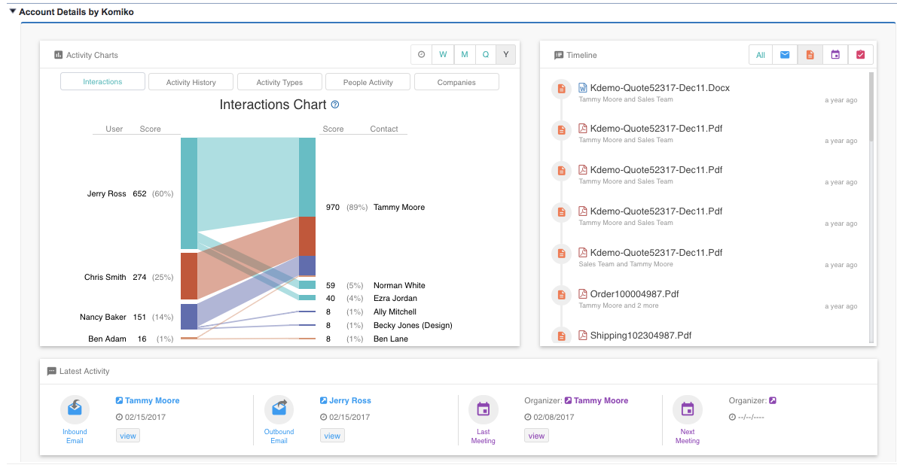Toggle the quarterly (Q) time range

point(485,54)
